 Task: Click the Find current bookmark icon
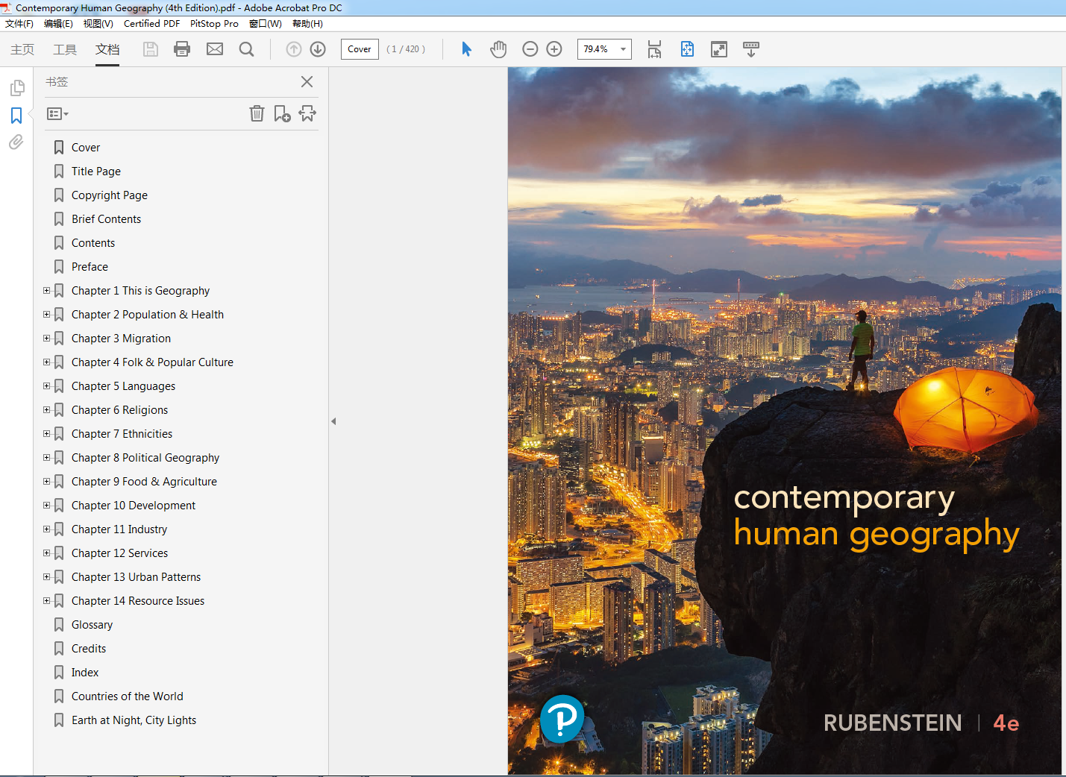tap(307, 113)
